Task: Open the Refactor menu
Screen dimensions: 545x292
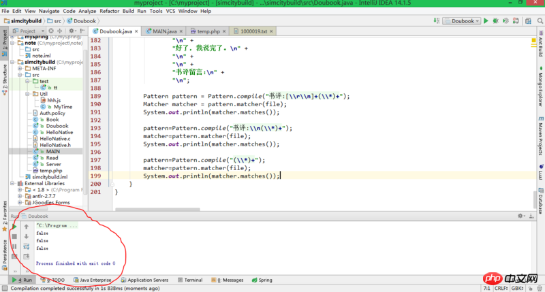Action: pos(109,11)
